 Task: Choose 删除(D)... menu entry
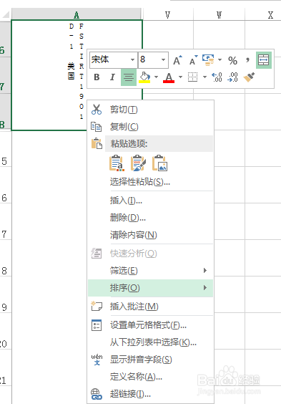(150, 218)
